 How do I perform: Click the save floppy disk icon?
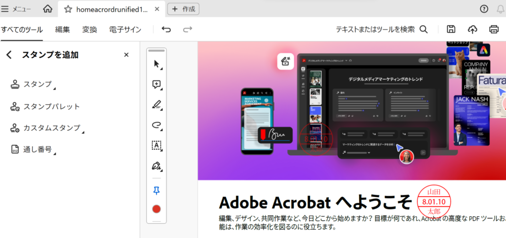451,30
